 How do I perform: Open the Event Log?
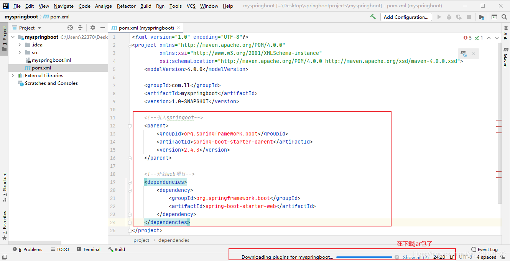pyautogui.click(x=484, y=249)
